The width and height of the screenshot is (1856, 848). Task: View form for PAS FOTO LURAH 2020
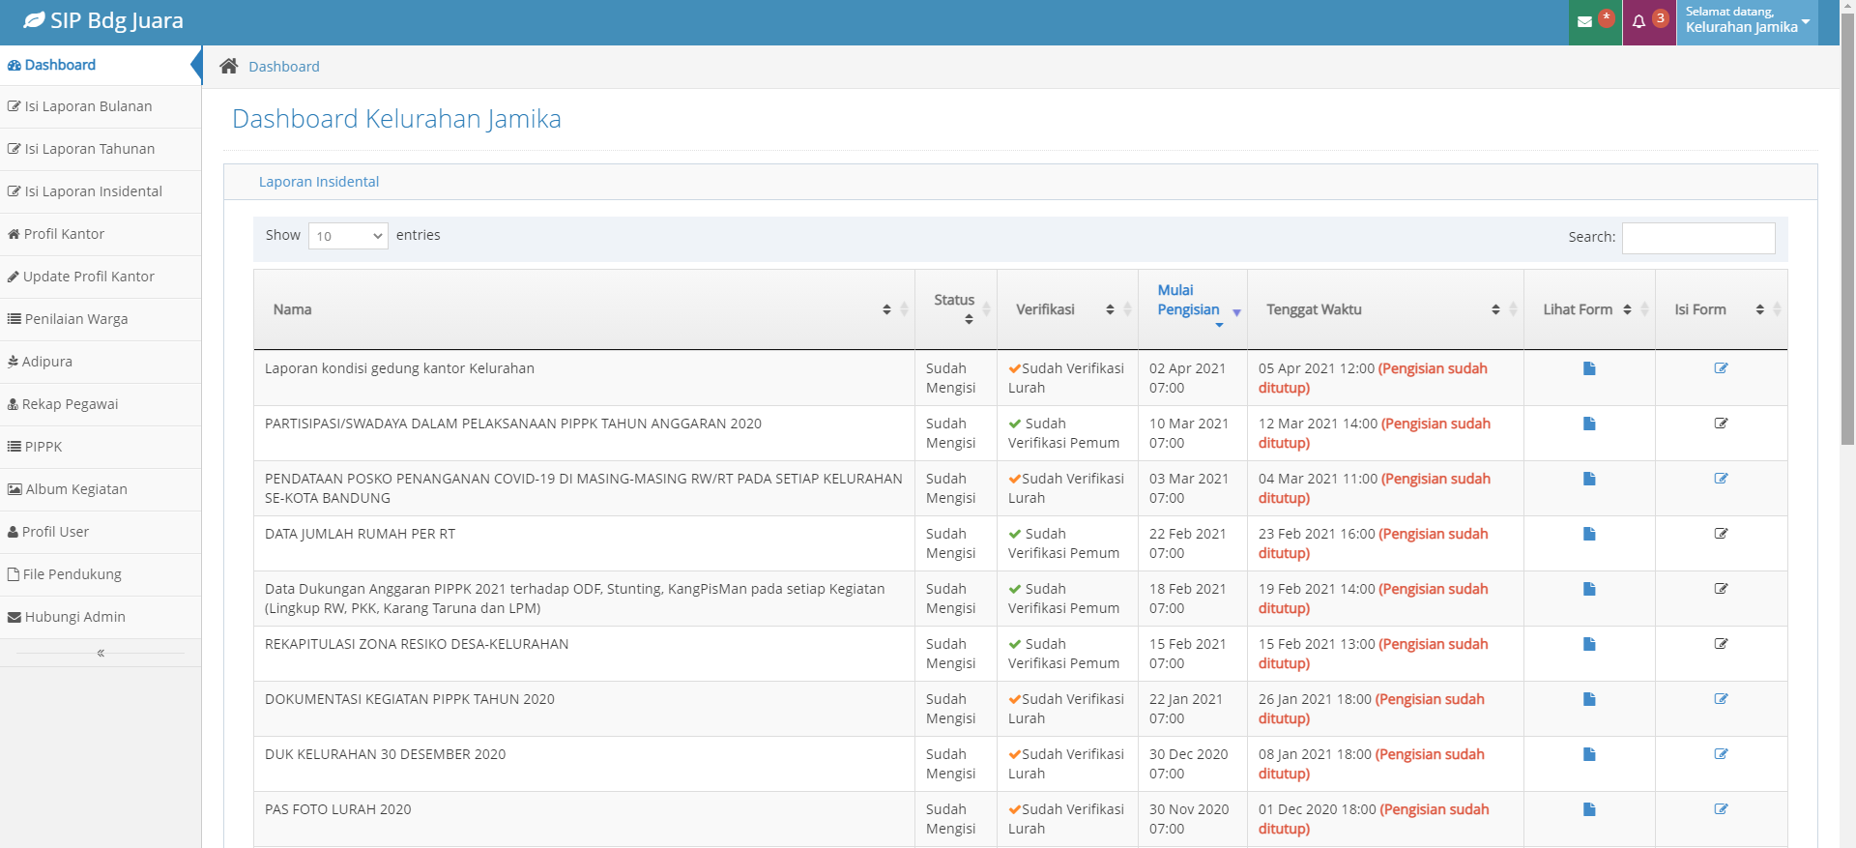pyautogui.click(x=1589, y=809)
